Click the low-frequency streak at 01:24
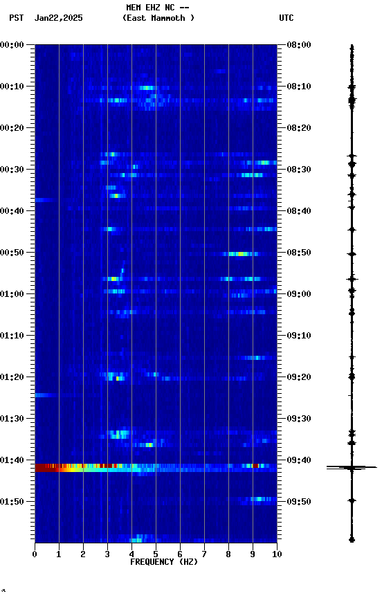The image size is (382, 598). [x=46, y=395]
